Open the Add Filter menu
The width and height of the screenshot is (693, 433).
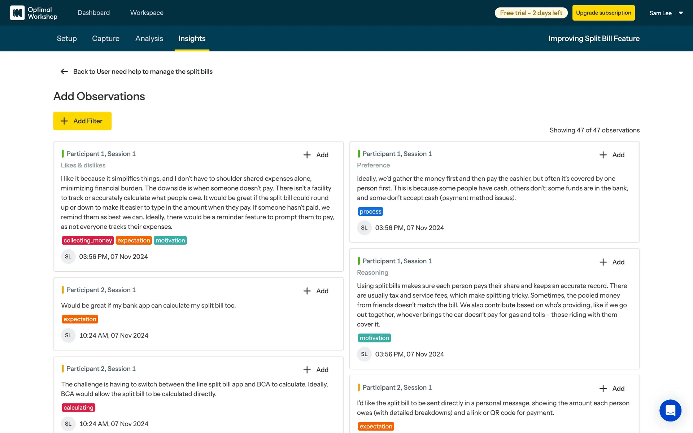point(82,121)
